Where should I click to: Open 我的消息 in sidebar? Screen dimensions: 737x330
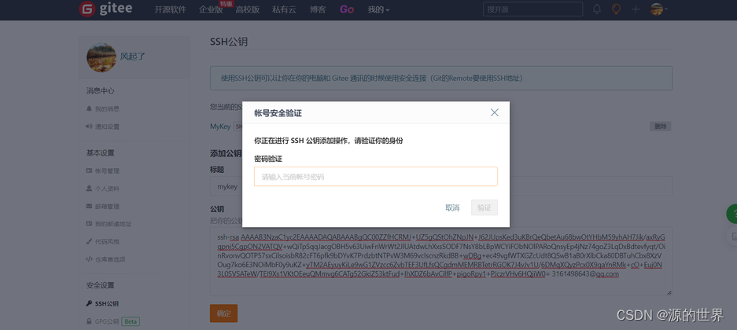[107, 109]
